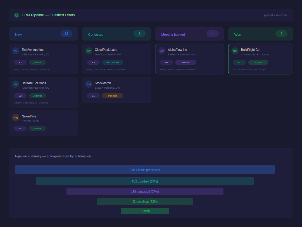Click the green CRM Pipeline logo icon

17,15
